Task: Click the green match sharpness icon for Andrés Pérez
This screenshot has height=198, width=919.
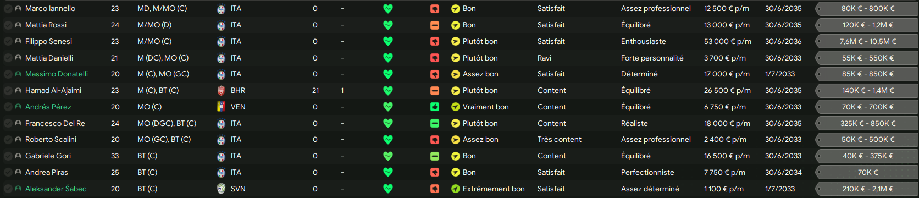Action: (x=435, y=107)
